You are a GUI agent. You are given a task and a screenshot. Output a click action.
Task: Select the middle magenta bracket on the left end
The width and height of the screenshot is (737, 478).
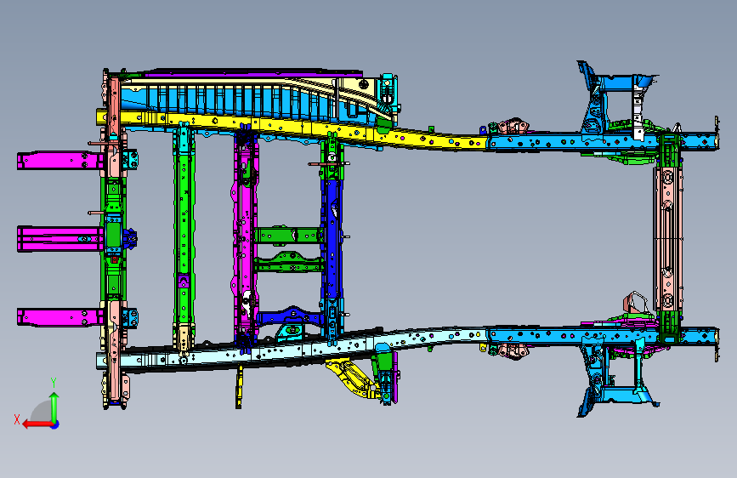60,238
